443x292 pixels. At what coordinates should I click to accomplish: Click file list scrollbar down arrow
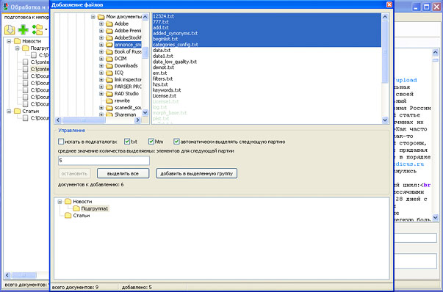[385, 120]
